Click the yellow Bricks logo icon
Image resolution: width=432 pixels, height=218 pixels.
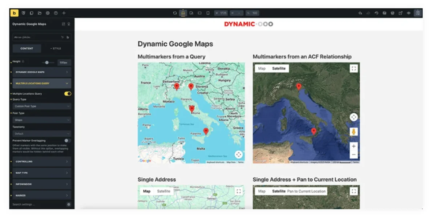click(14, 13)
